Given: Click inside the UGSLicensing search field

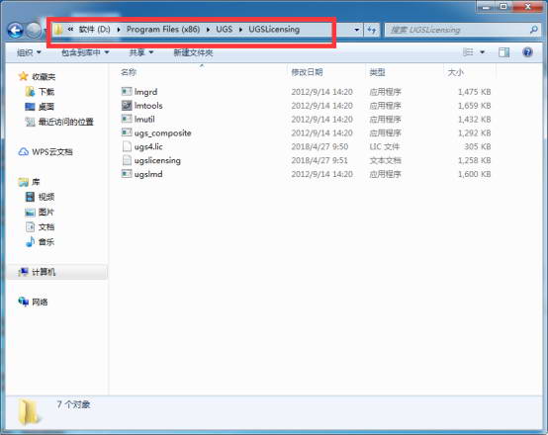Looking at the screenshot, I should (457, 30).
